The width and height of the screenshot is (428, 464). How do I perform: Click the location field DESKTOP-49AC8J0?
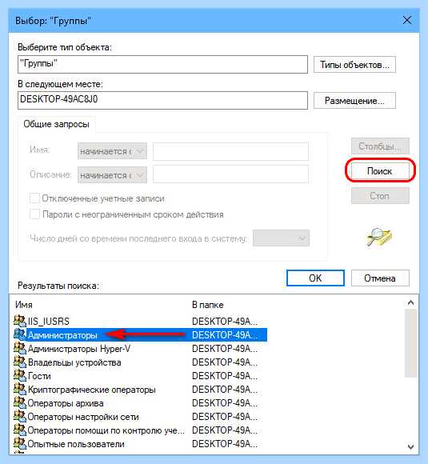click(162, 100)
